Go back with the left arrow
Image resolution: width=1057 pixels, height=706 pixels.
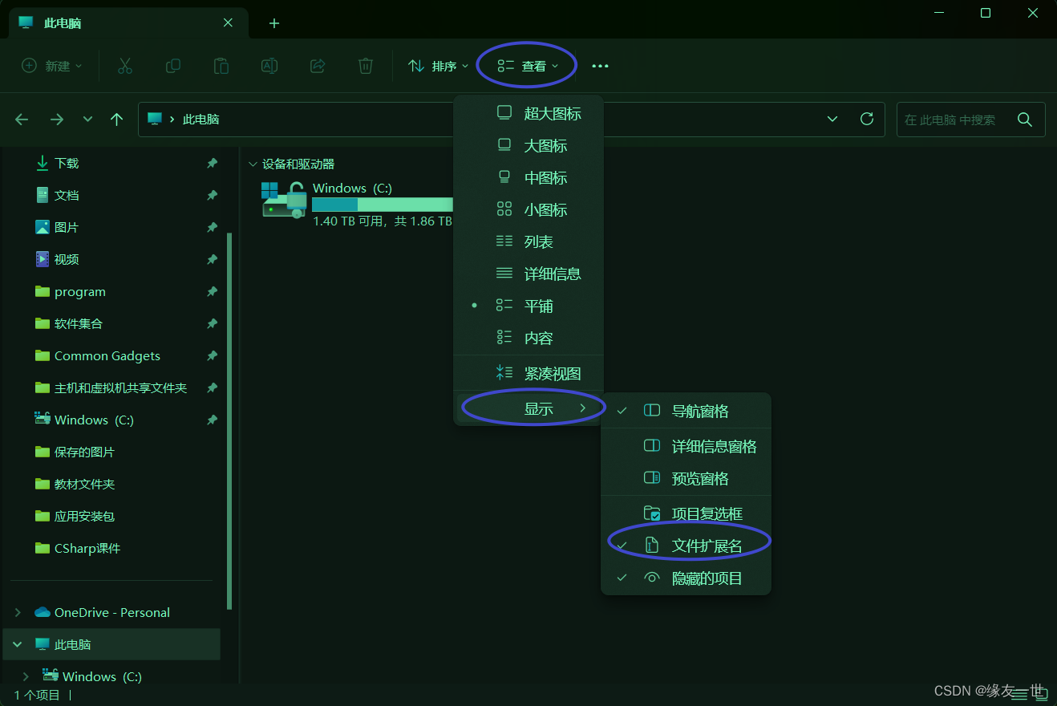tap(22, 119)
